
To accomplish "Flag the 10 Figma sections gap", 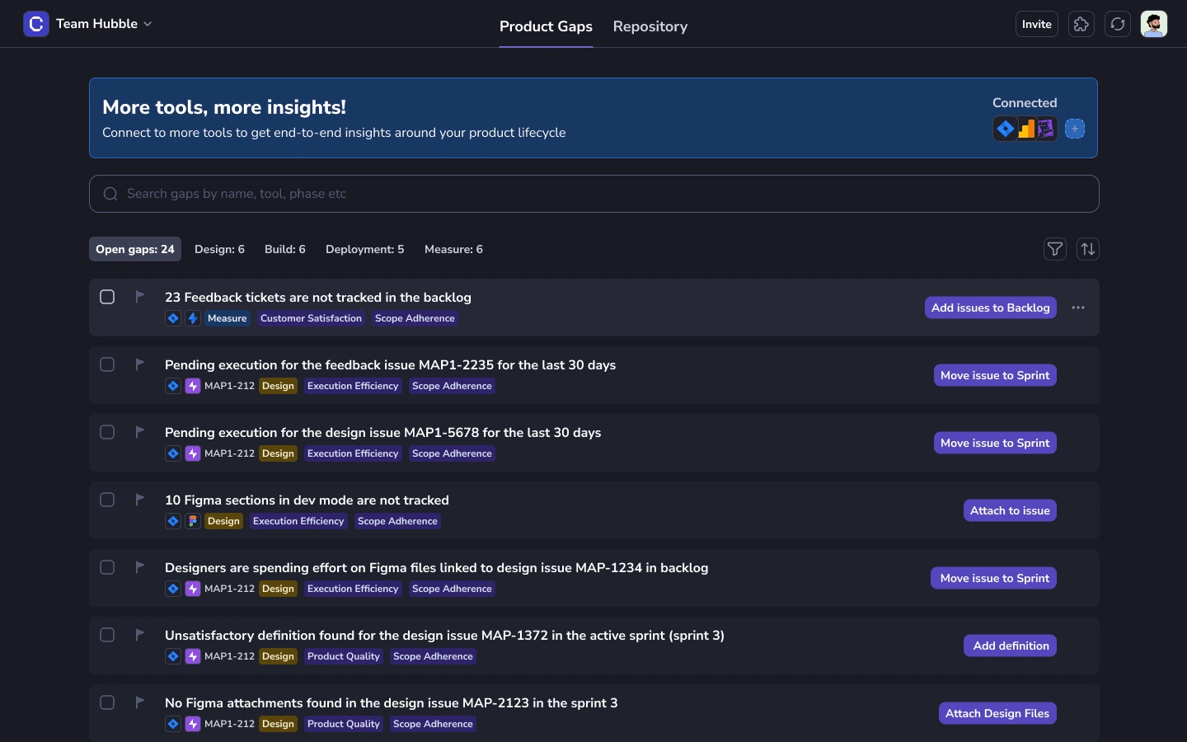I will (140, 500).
